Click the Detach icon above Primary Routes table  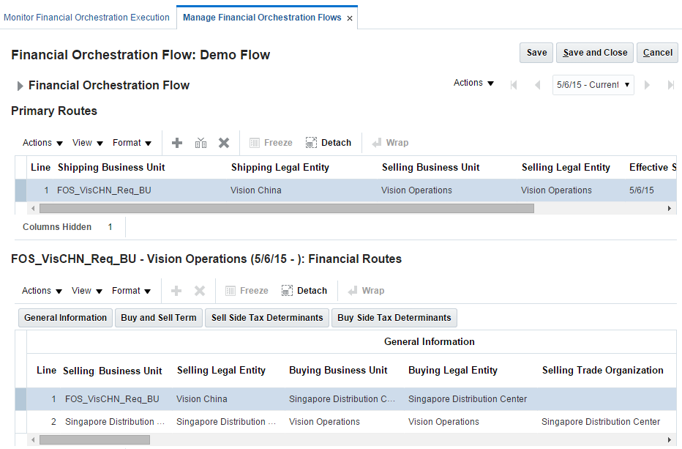[x=328, y=142]
